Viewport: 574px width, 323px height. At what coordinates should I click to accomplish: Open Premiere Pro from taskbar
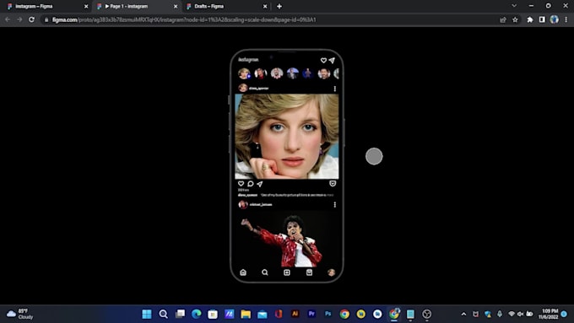(x=311, y=314)
